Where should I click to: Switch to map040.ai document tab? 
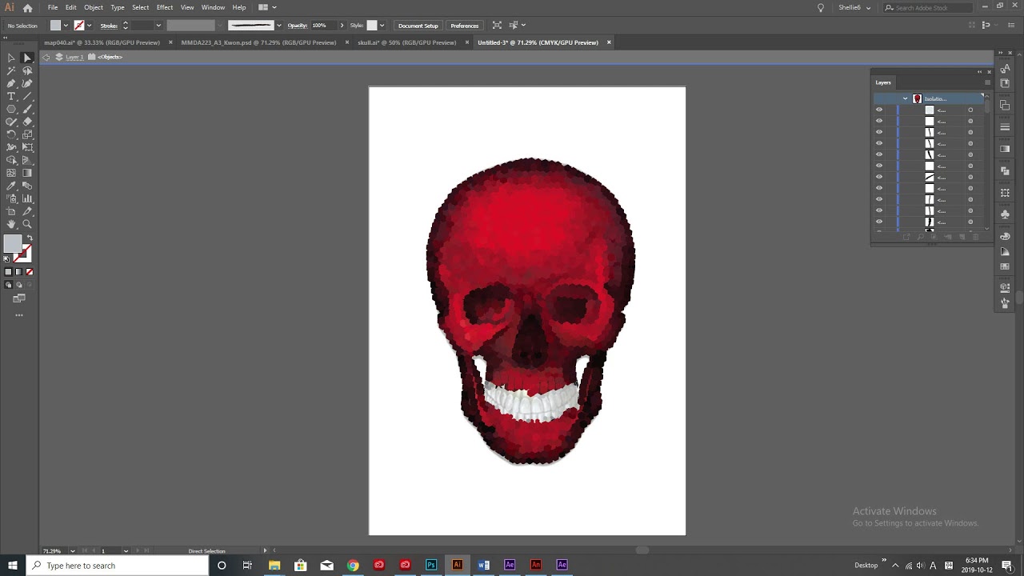click(x=102, y=42)
